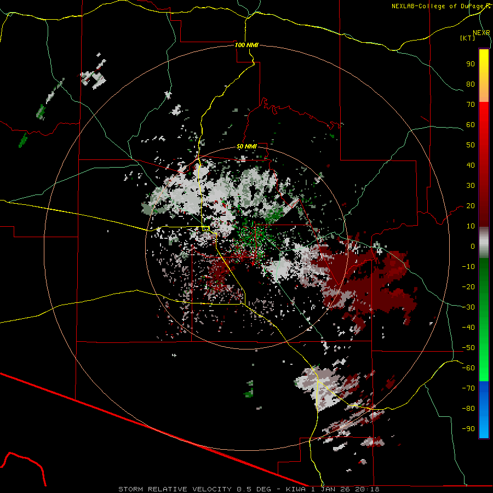Click the 50 NMI range ring label

[247, 146]
